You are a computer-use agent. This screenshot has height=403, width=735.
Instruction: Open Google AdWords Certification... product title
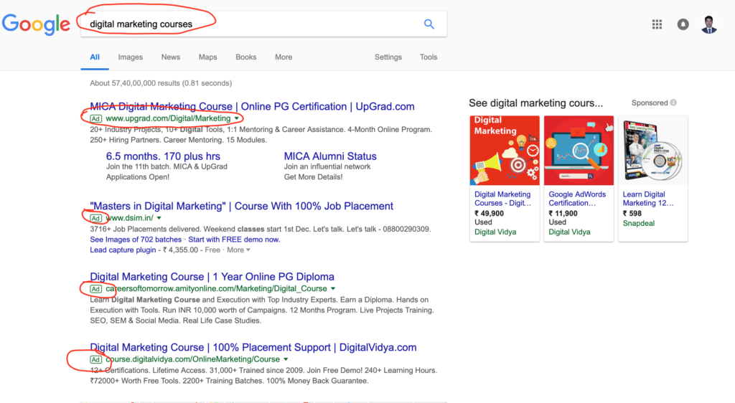(x=577, y=199)
